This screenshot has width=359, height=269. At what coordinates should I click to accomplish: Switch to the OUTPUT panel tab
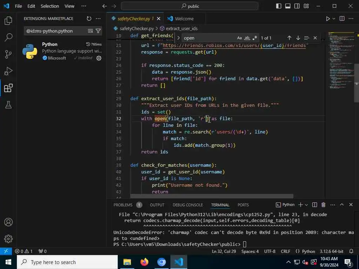(x=157, y=205)
